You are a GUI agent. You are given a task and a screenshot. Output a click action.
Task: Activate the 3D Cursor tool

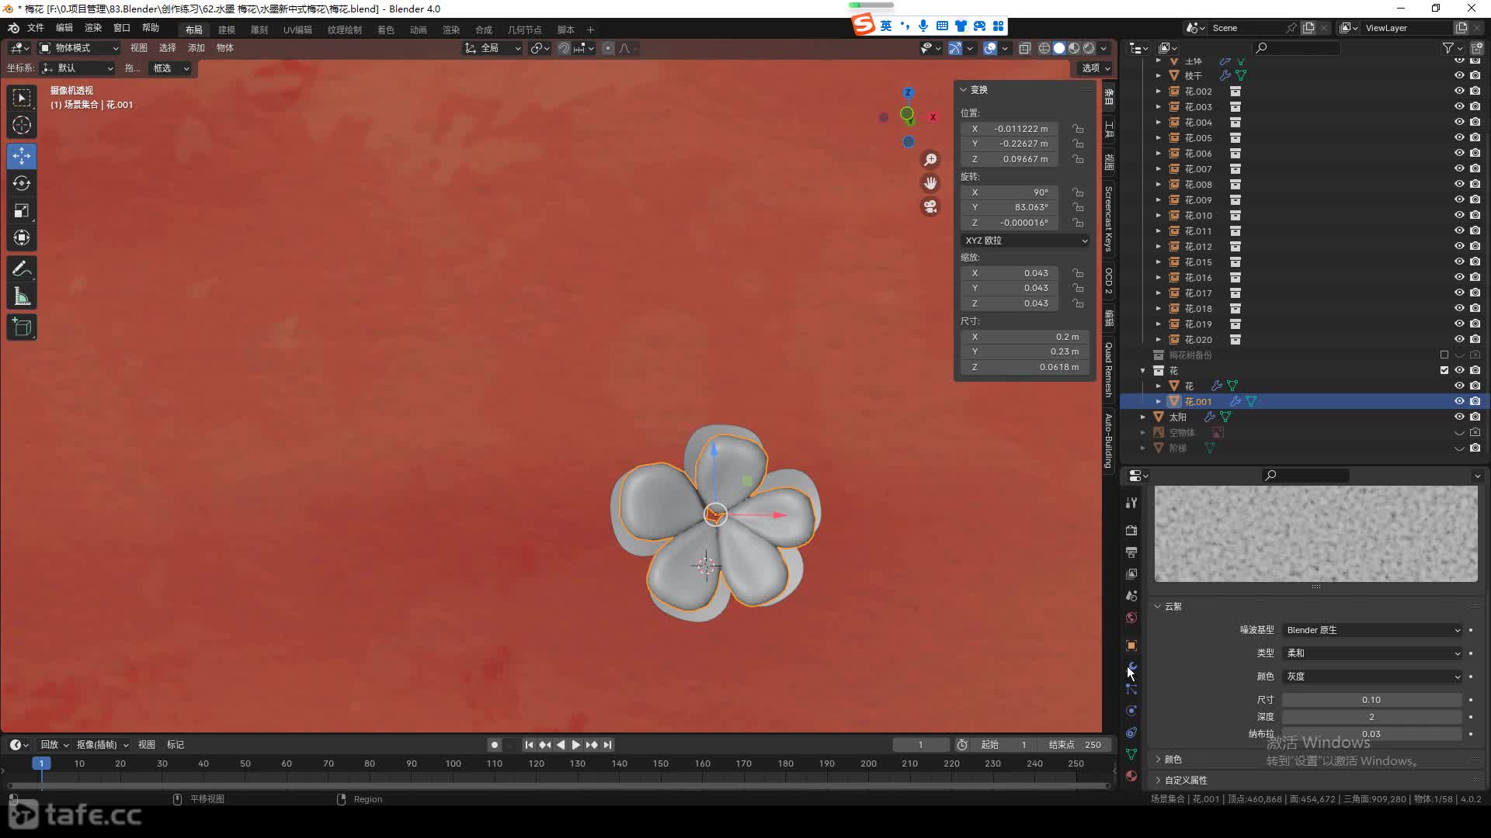coord(22,125)
